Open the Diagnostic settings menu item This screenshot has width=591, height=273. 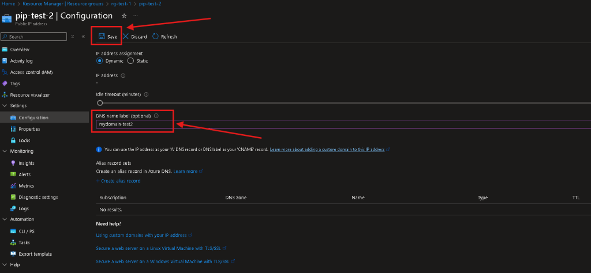tap(34, 197)
